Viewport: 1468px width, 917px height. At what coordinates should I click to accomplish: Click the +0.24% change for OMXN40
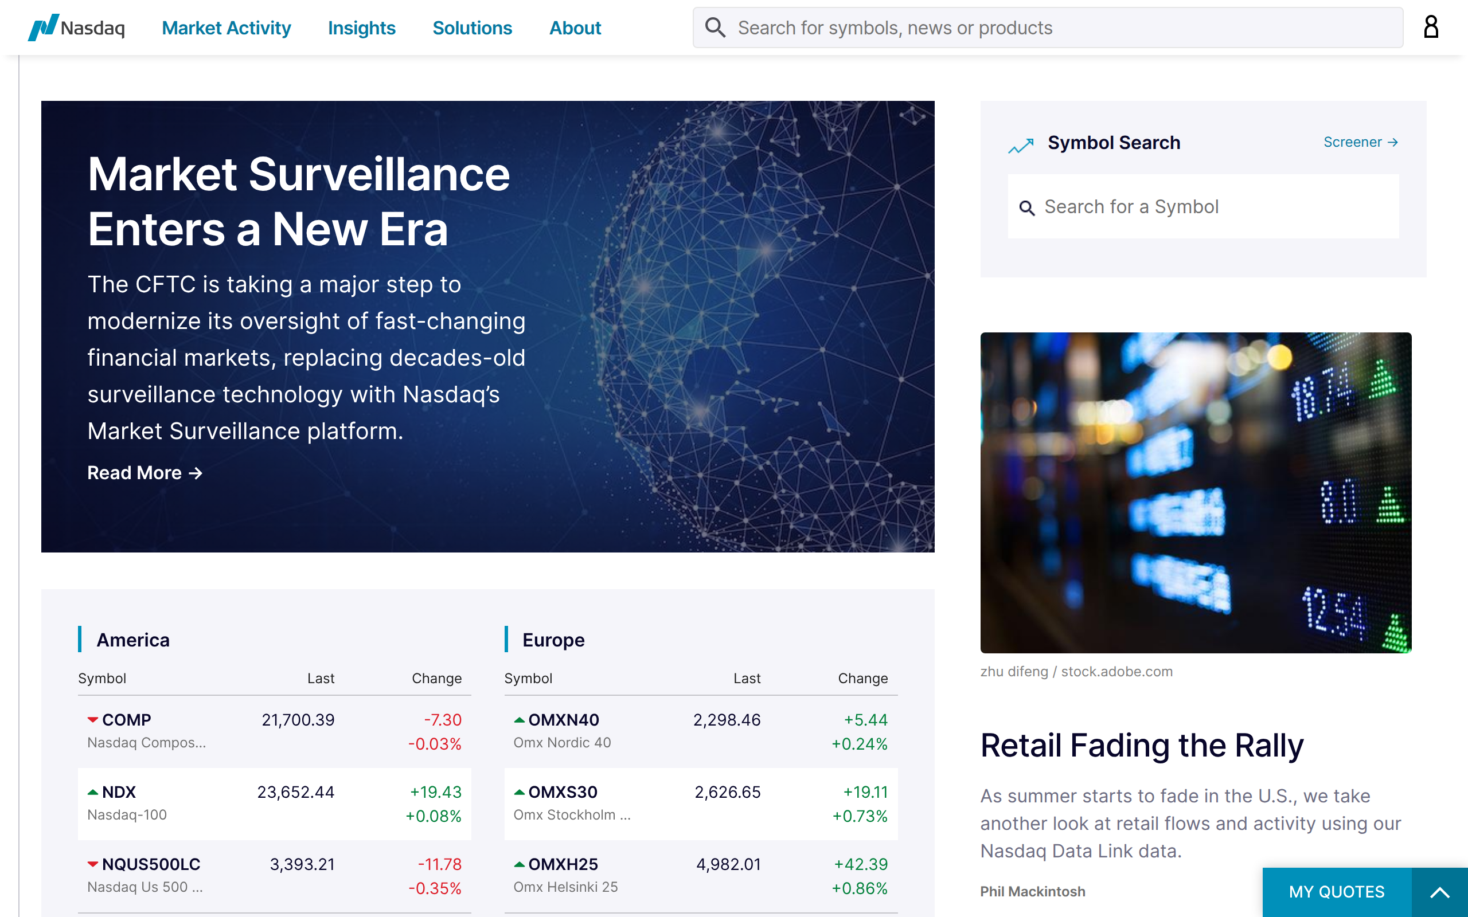pos(860,744)
